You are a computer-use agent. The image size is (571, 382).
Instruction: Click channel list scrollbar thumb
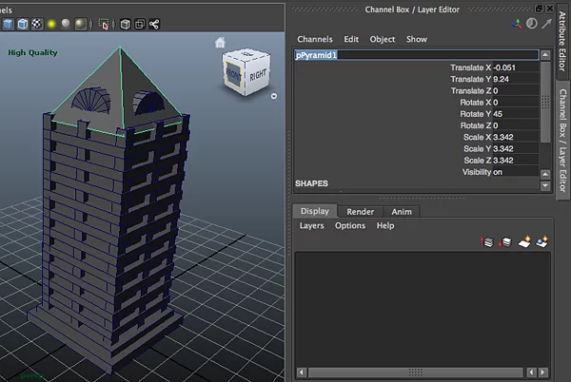click(545, 102)
